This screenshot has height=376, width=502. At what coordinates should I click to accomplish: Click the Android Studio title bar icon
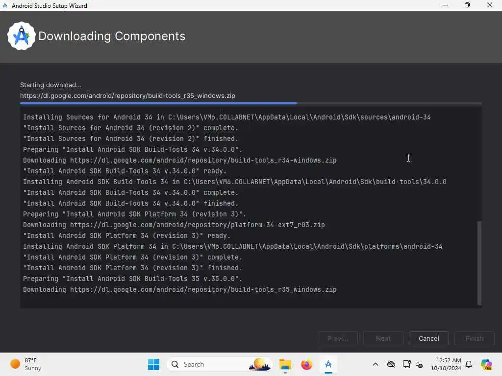[5, 5]
